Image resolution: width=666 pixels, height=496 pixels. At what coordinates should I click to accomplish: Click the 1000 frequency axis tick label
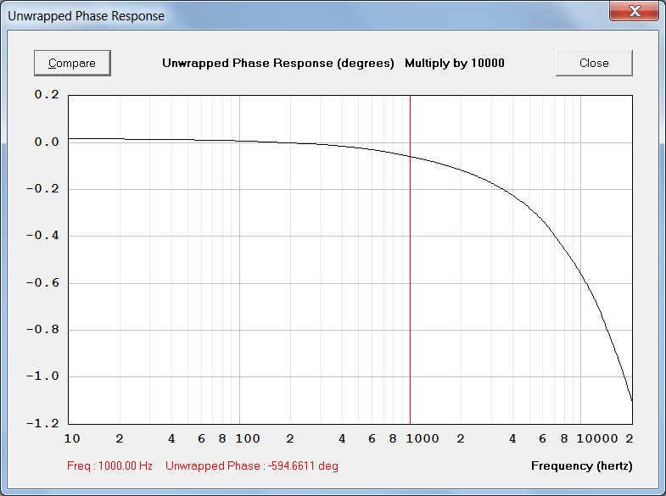click(423, 438)
